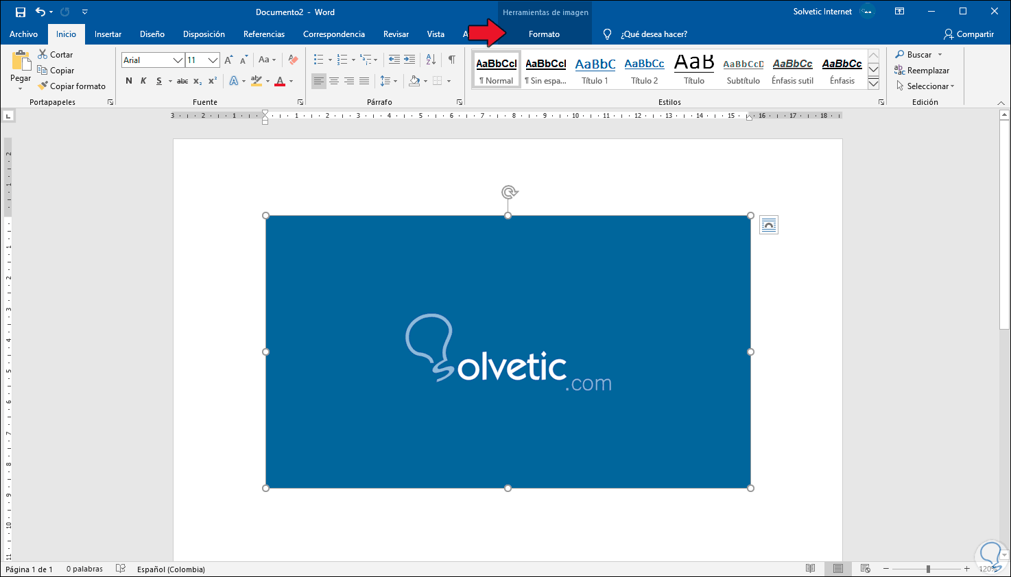Viewport: 1011px width, 577px height.
Task: Save the document with the floppy disk icon
Action: point(21,12)
